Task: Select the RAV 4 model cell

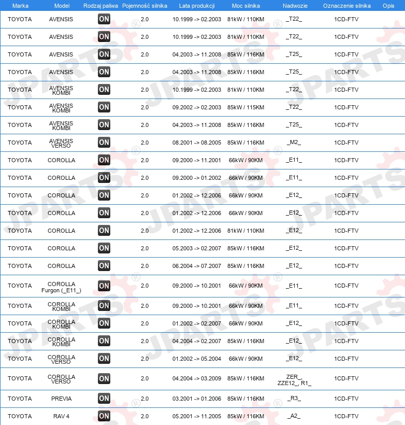Action: (62, 416)
